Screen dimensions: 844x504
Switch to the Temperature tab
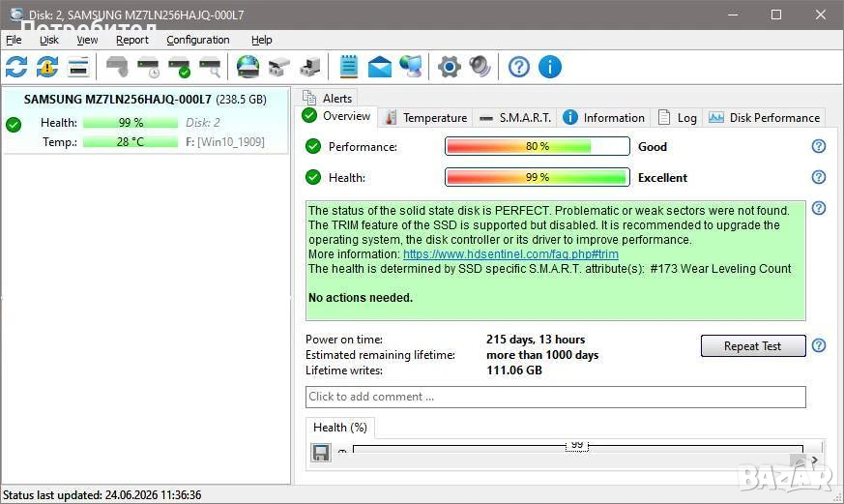click(425, 118)
